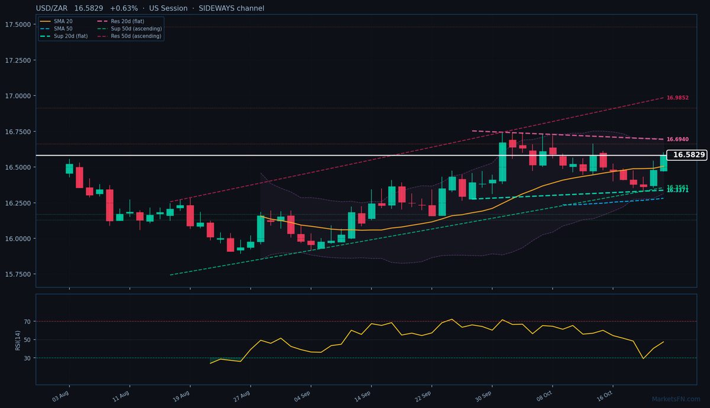Click the 16.9852 resistance price label

click(x=677, y=98)
